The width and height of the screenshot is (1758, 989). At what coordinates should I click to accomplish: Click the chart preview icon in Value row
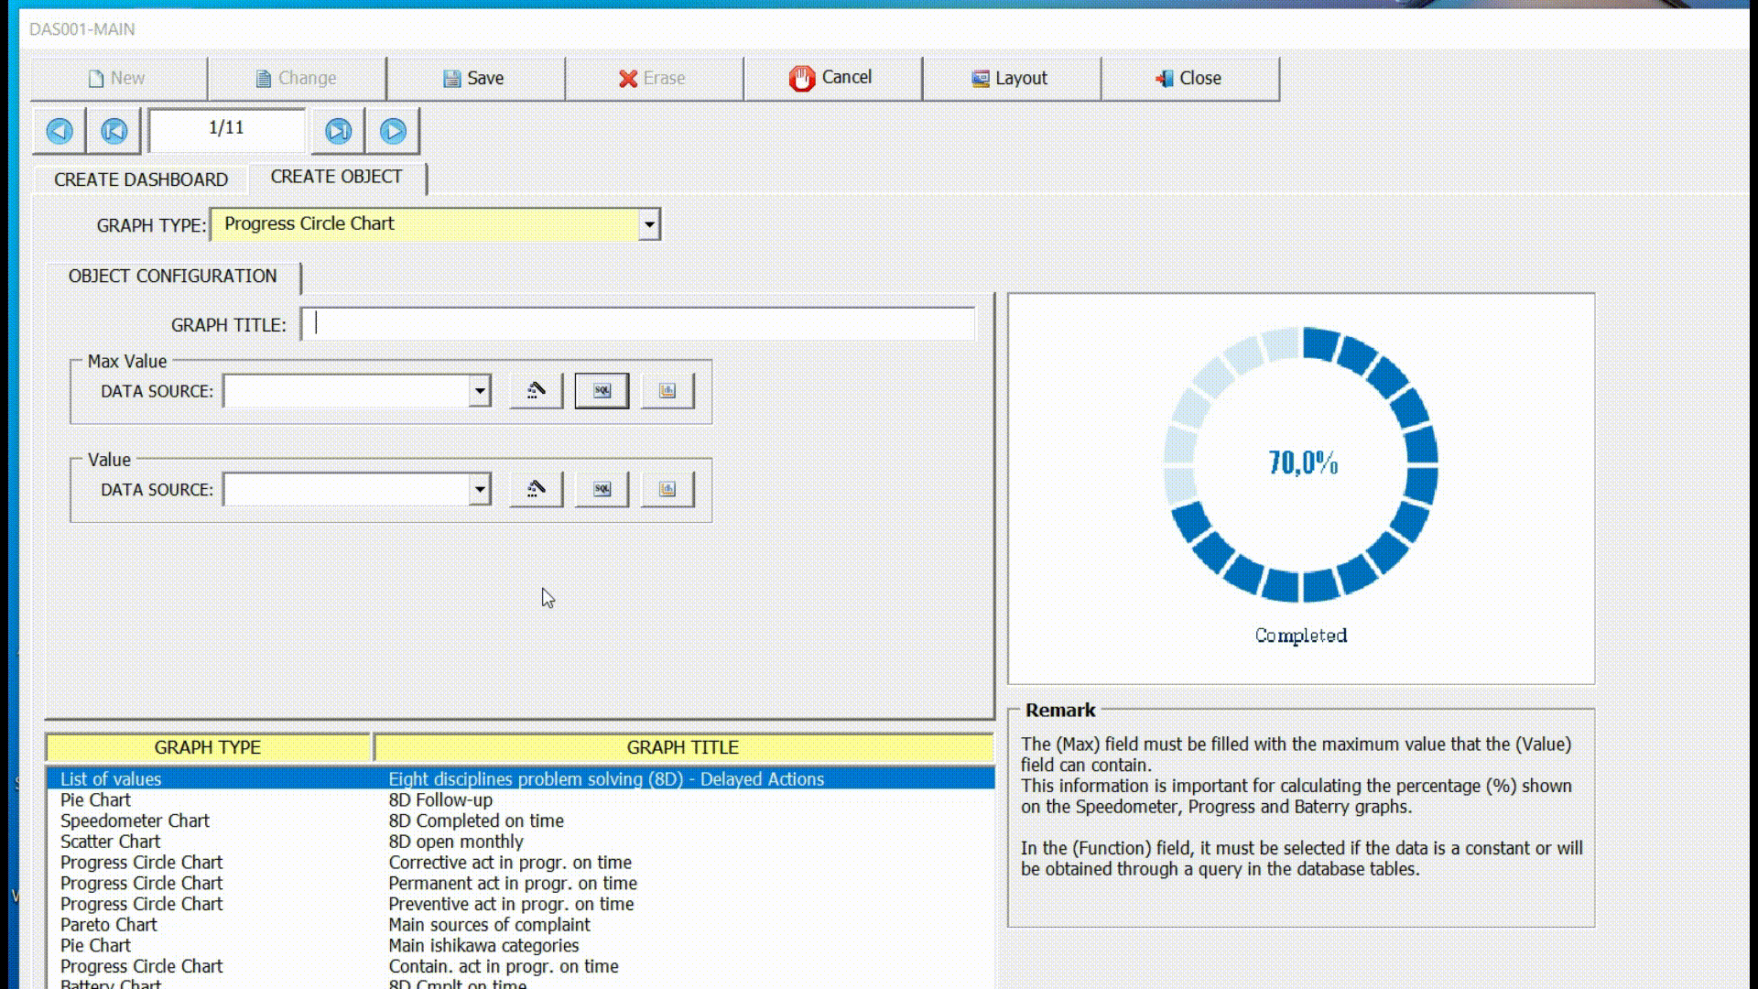[667, 488]
